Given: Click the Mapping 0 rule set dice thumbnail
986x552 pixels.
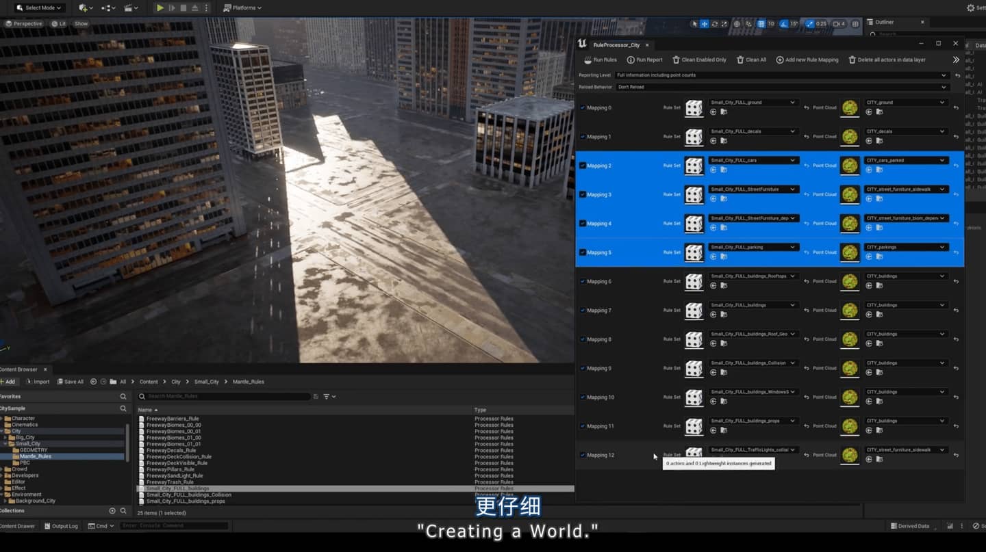Looking at the screenshot, I should (x=694, y=108).
